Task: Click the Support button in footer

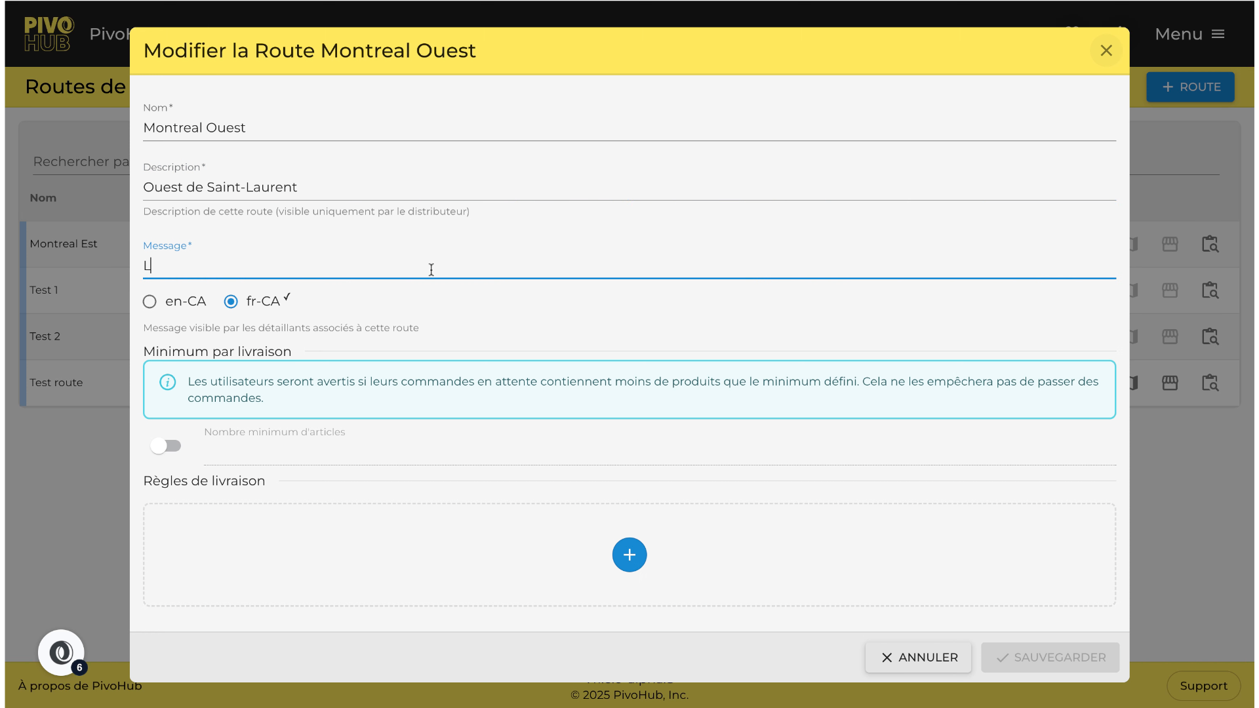Action: [1203, 686]
